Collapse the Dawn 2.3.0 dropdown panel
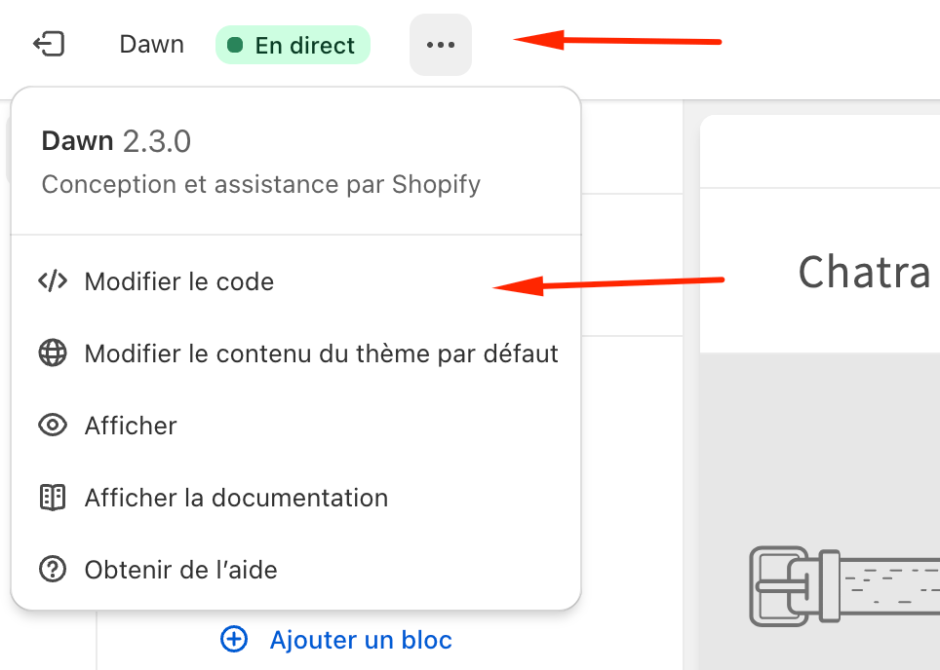The image size is (940, 670). 441,44
